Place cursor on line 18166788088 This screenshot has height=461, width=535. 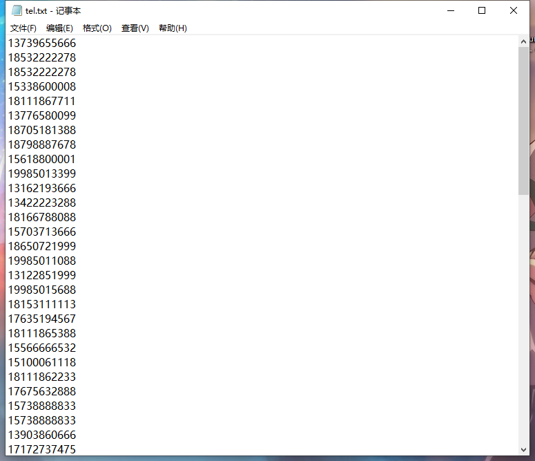(x=42, y=218)
